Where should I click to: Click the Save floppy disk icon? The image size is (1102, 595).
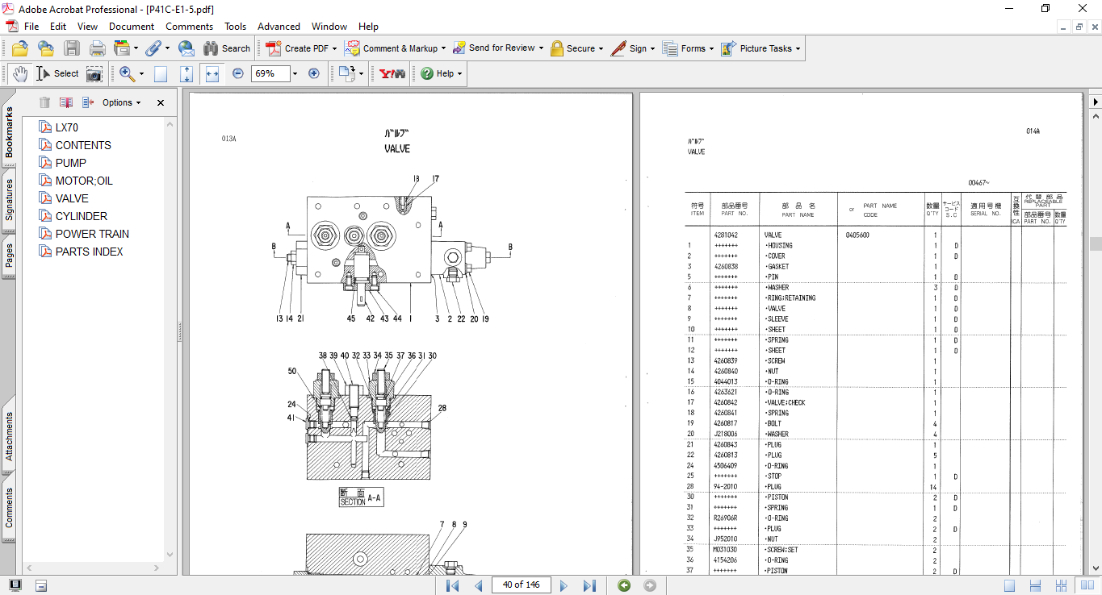pyautogui.click(x=72, y=48)
